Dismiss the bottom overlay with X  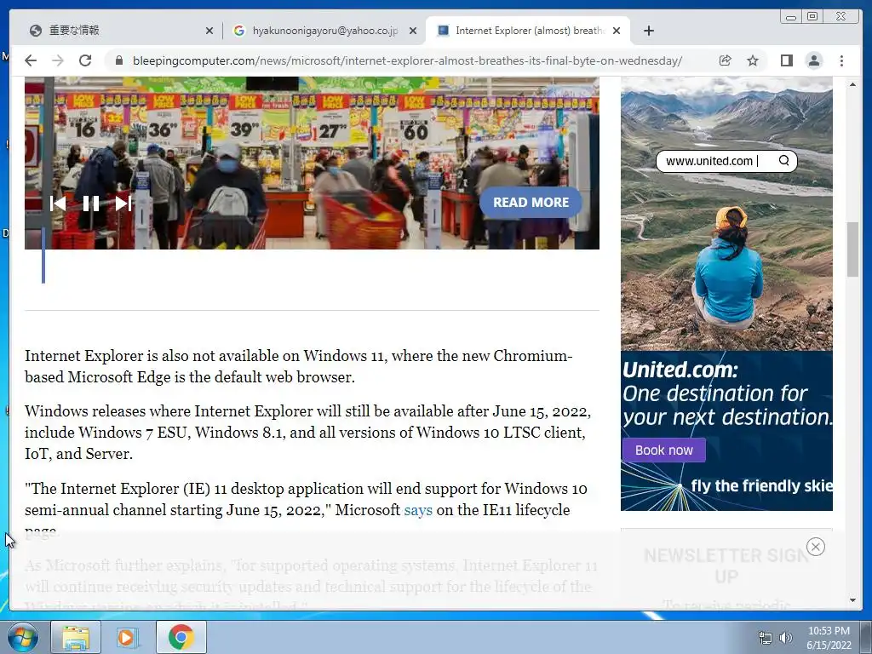point(815,547)
